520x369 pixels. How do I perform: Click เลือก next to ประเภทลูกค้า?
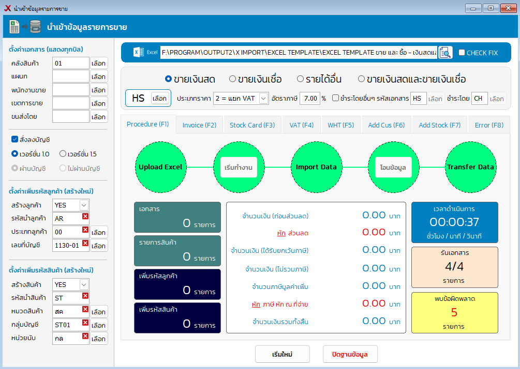click(x=99, y=232)
